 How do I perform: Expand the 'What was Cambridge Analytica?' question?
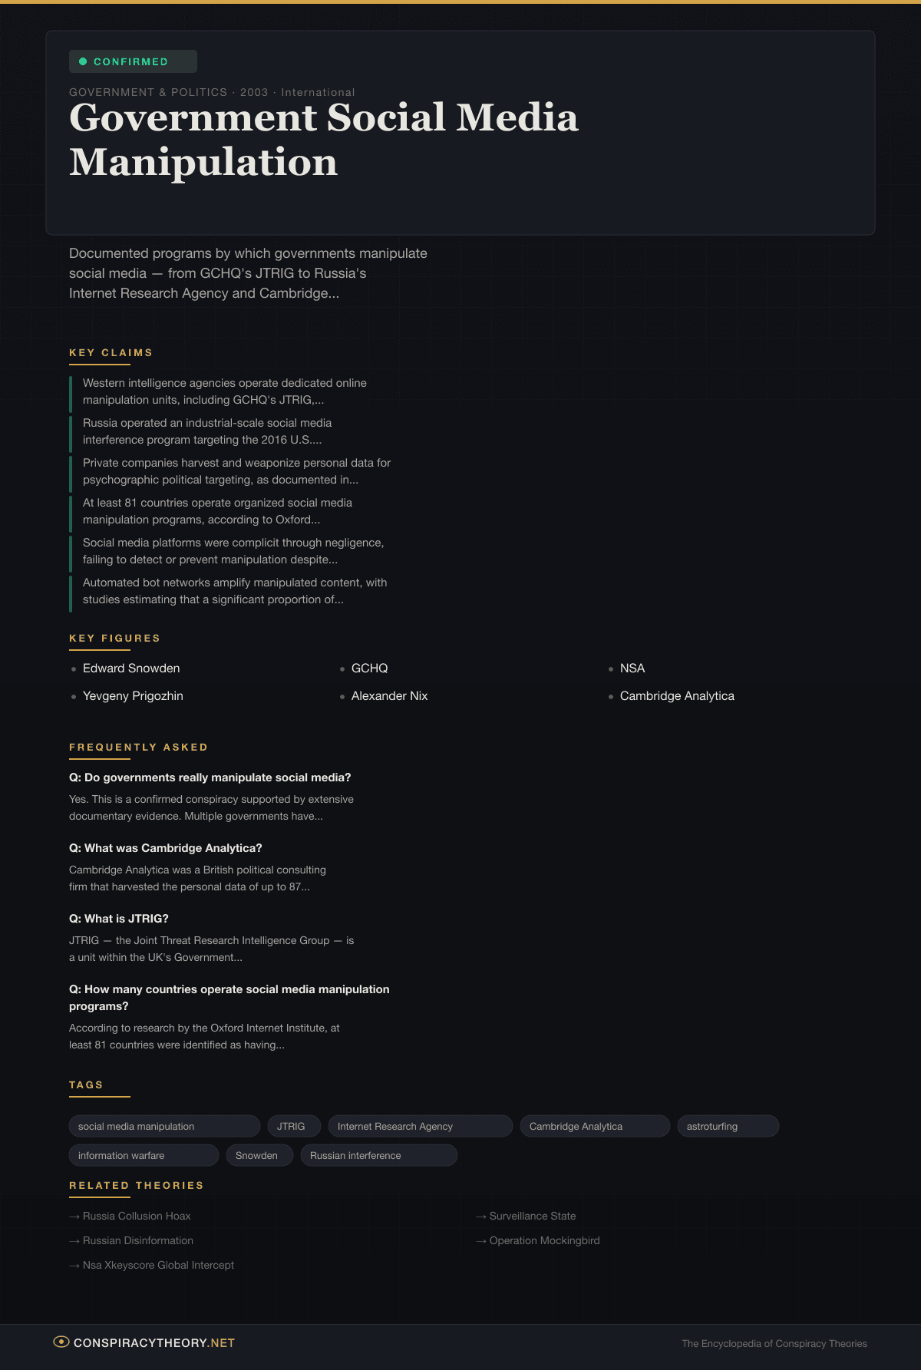click(x=166, y=848)
